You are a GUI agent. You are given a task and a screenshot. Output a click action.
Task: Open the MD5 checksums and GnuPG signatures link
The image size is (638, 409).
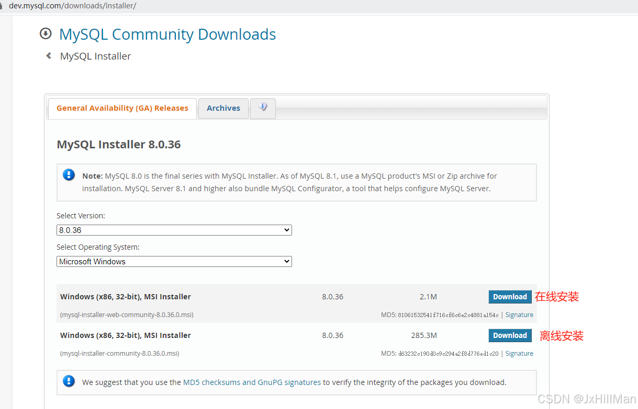point(252,382)
